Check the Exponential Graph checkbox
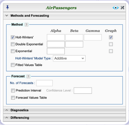 pos(111,51)
